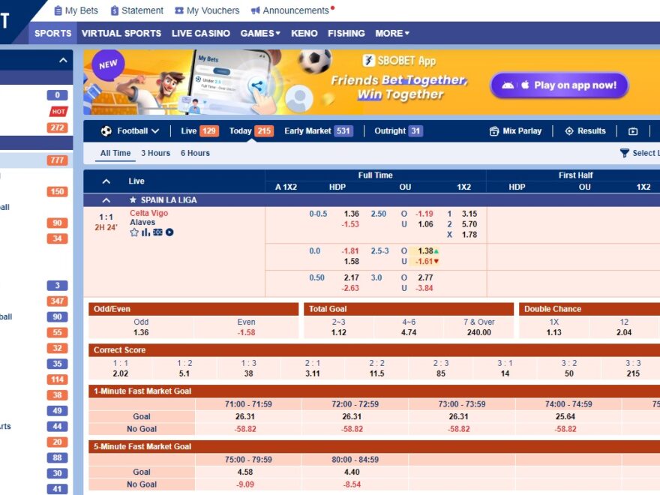Select the All Time filter
The height and width of the screenshot is (495, 660).
115,153
